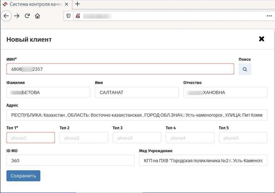Image resolution: width=275 pixels, height=193 pixels.
Task: Click the Адрес label
Action: point(12,105)
